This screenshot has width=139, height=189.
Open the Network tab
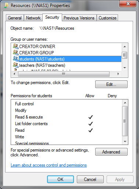click(33, 18)
